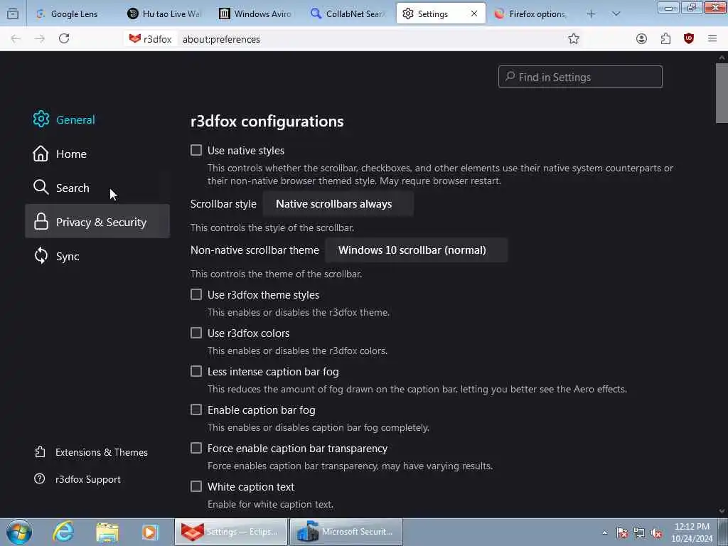The height and width of the screenshot is (546, 728).
Task: Focus the Settings taskbar window button
Action: click(231, 532)
